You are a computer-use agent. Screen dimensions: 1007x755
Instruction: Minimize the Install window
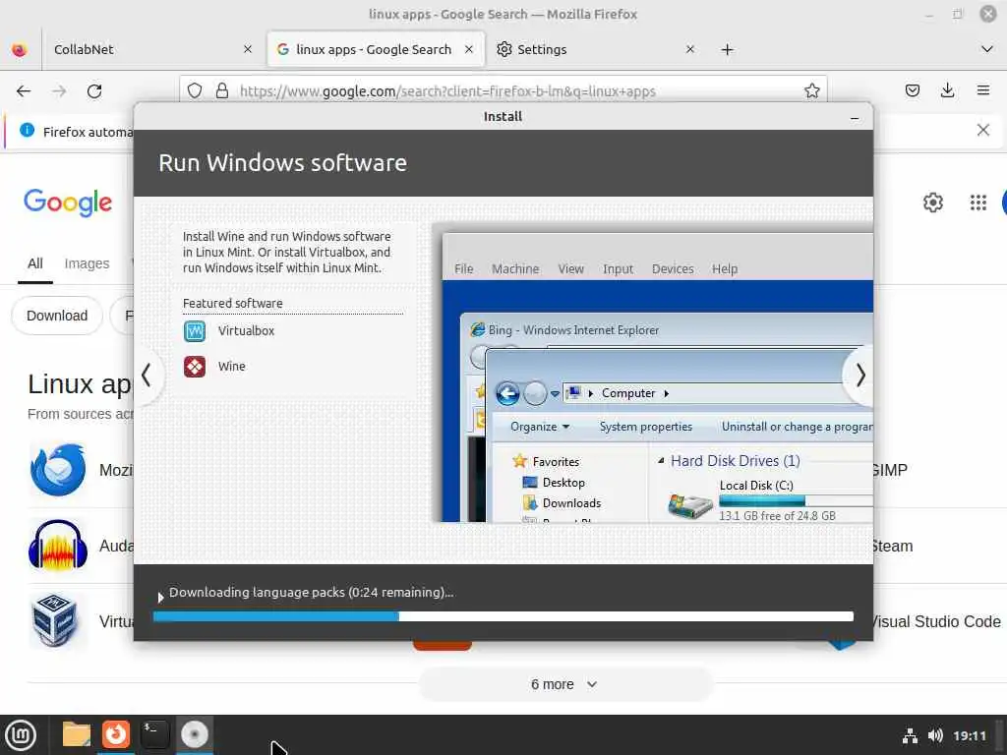tap(855, 118)
